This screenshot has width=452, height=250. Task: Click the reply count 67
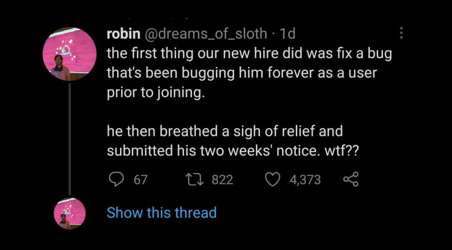pos(140,180)
